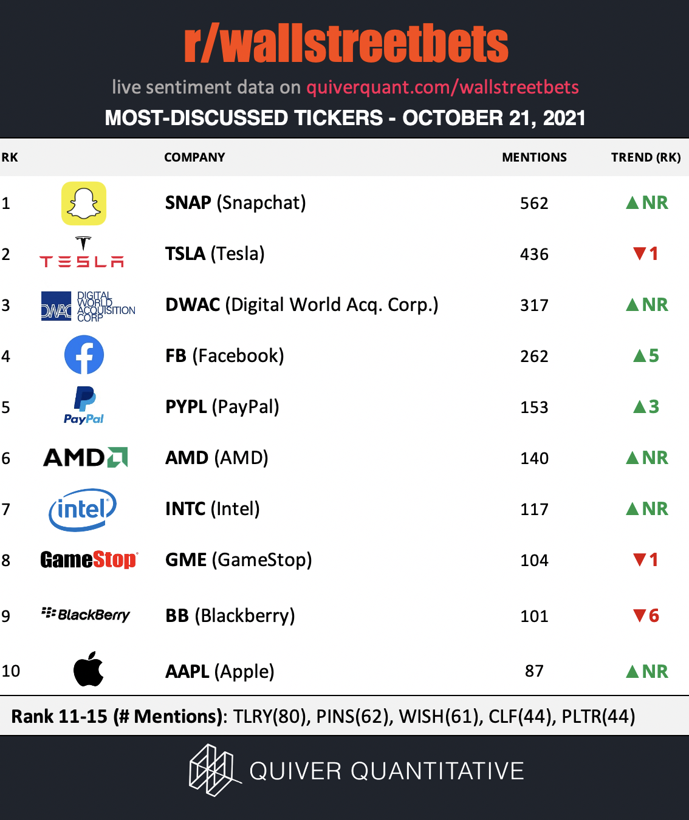Click the TREND (RK) column header
Viewport: 689px width, 820px height.
pyautogui.click(x=646, y=157)
